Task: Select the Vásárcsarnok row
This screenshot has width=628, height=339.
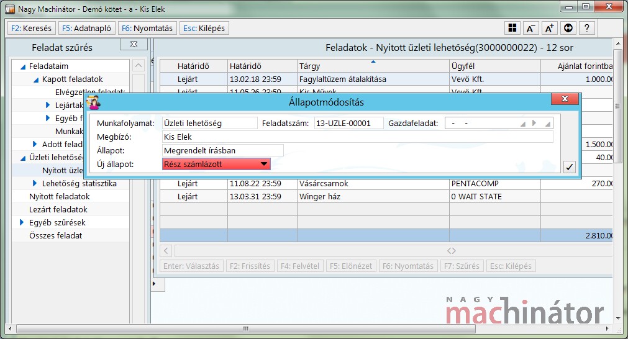Action: pos(386,184)
